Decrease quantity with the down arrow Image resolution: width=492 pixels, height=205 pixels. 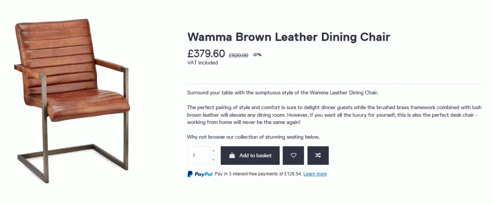pos(213,160)
